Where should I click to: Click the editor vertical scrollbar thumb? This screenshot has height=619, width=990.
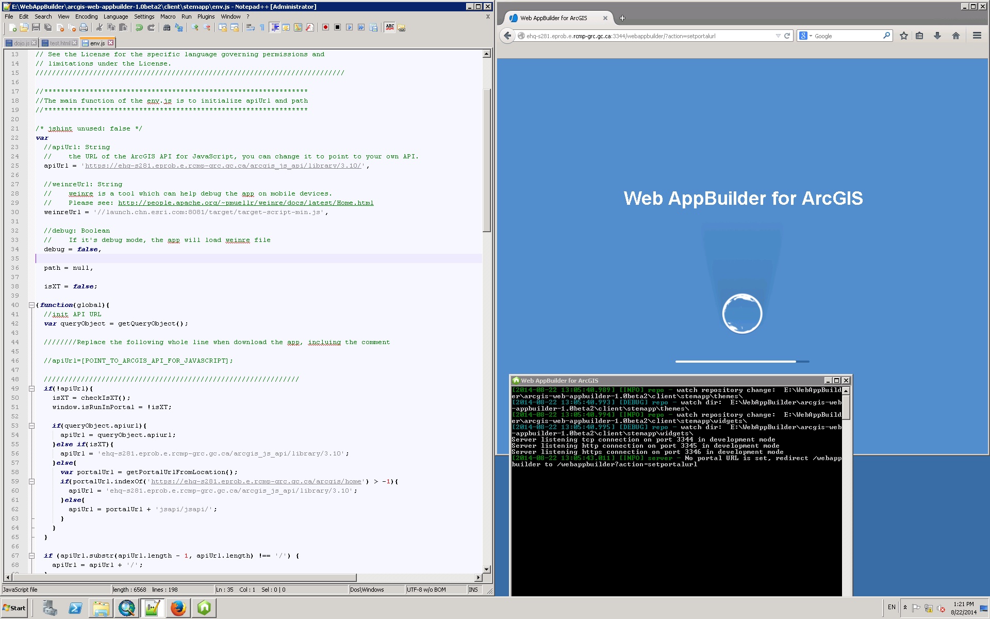click(486, 160)
